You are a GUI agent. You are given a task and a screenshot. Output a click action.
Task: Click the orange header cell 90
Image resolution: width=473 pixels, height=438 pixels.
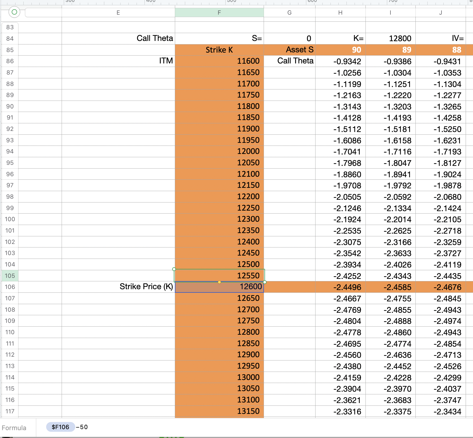pyautogui.click(x=340, y=50)
